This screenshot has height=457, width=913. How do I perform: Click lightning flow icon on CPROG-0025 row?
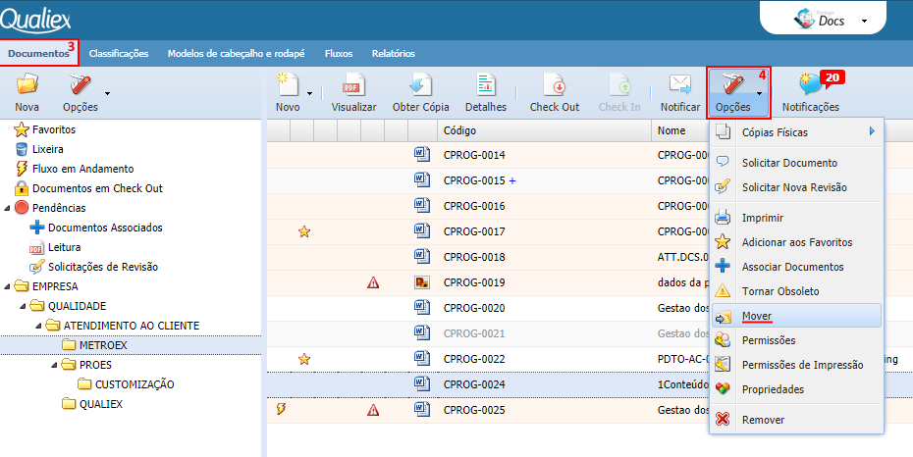[281, 410]
